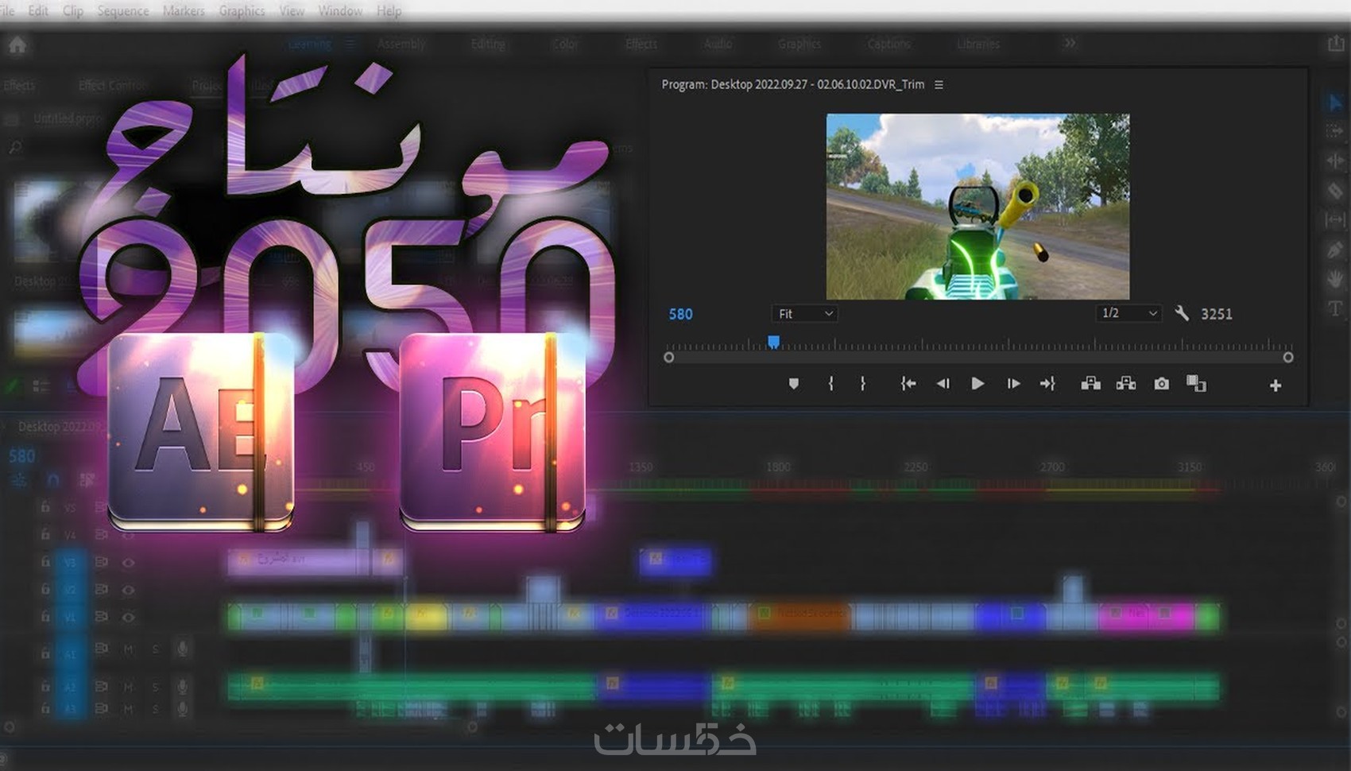Select the Selection arrow tool

point(1335,103)
